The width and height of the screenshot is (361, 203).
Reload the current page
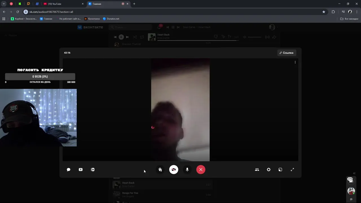[17, 12]
